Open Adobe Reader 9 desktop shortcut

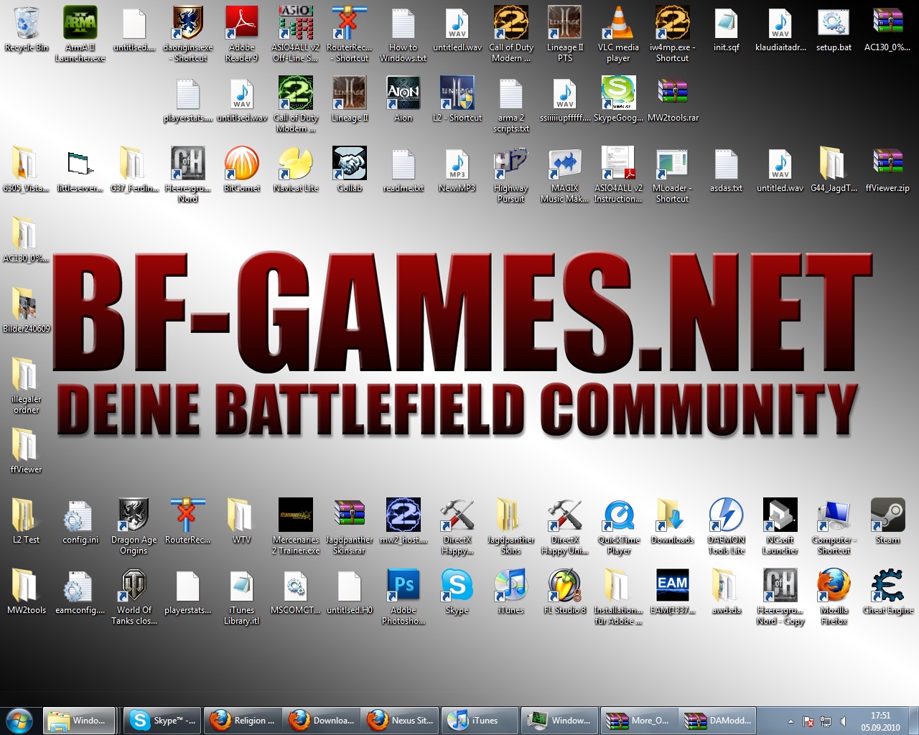[242, 24]
